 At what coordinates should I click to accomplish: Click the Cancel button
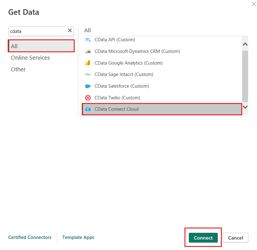[235, 238]
